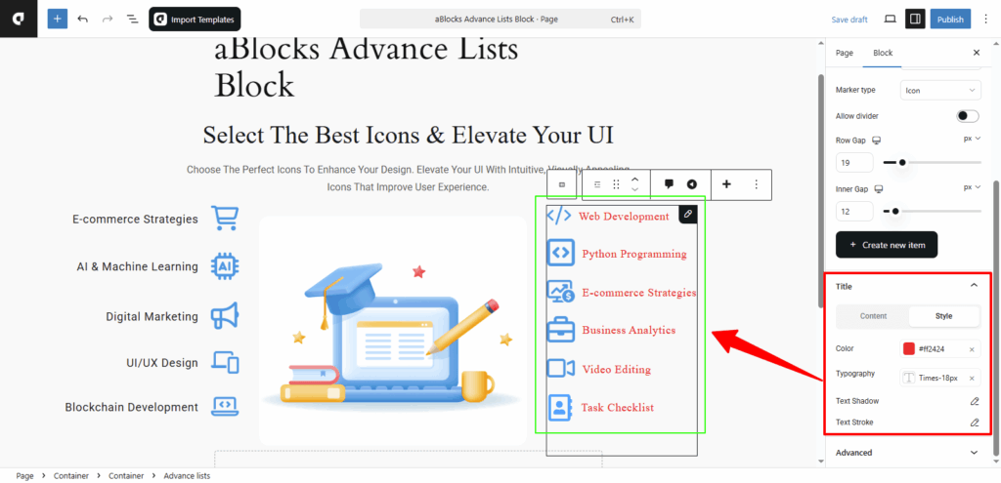Click the shopping cart icon by E-commerce Strategies

[226, 218]
